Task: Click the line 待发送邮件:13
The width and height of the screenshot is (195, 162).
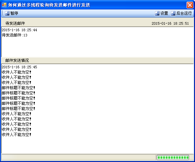Action: click(x=15, y=35)
